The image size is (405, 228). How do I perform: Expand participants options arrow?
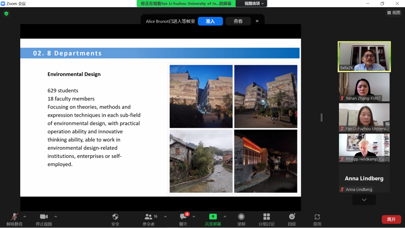(x=165, y=217)
